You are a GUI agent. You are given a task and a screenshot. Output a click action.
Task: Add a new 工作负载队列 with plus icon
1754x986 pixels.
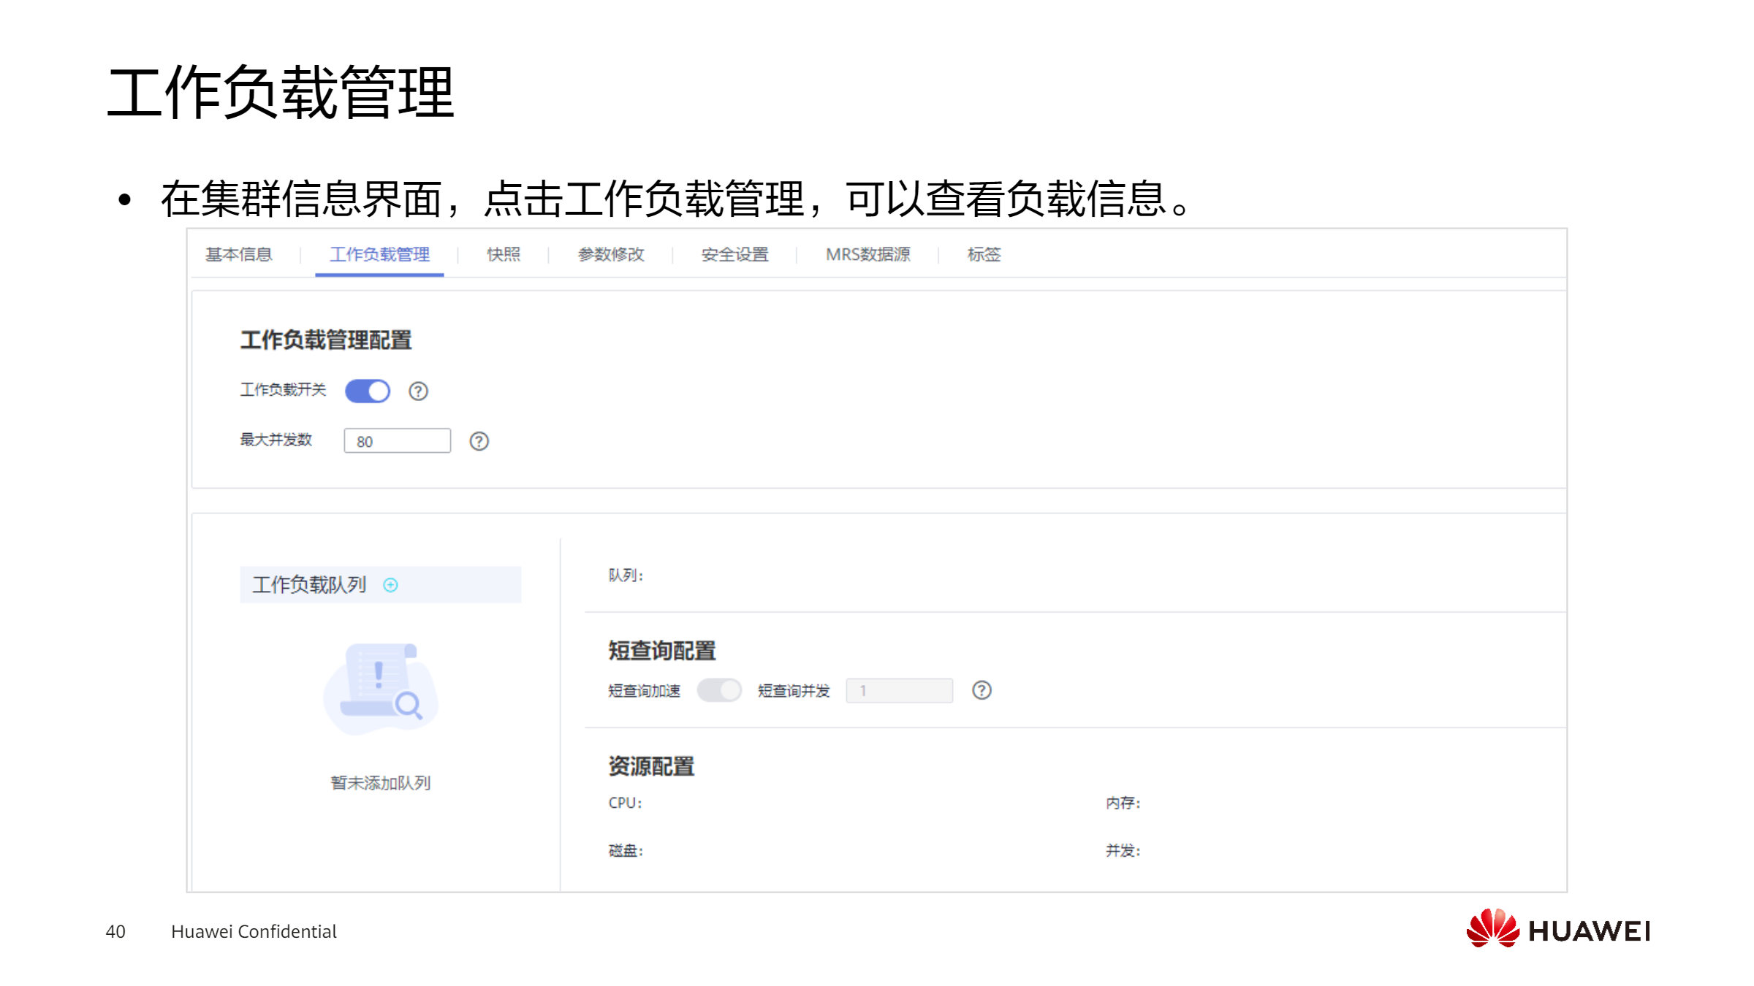(x=391, y=585)
